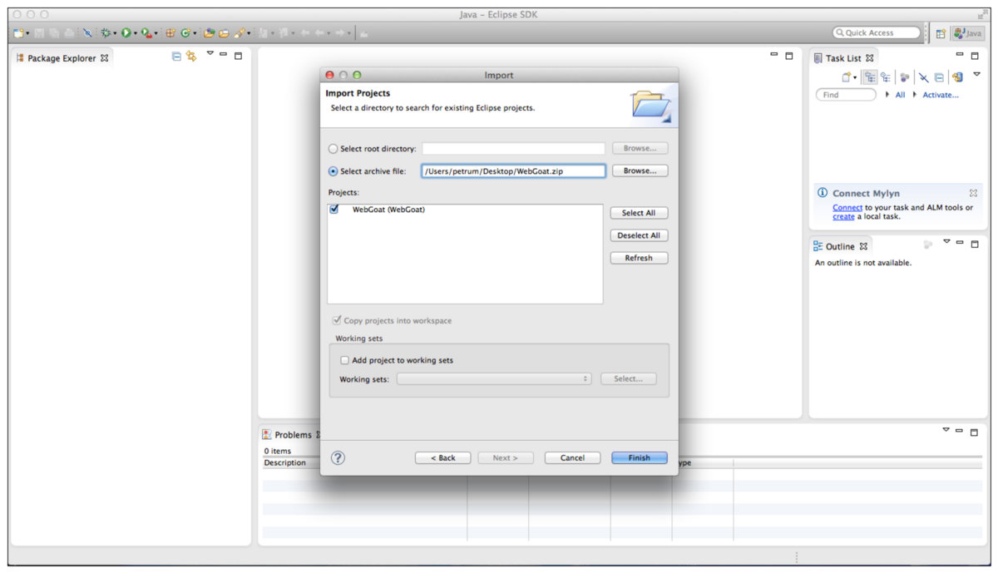Select the Java perspective button
Screen dimensions: 998x573
pos(968,33)
